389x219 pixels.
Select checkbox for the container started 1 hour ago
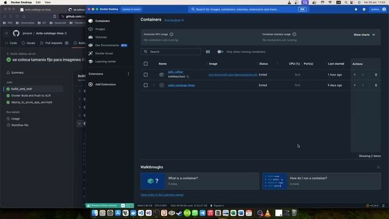146,75
